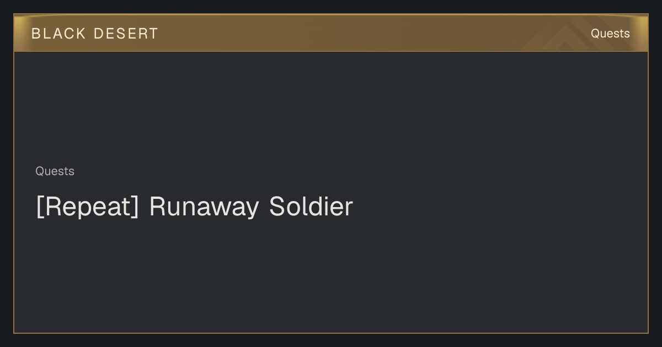Go to Quests via the top-right nav item

(610, 34)
